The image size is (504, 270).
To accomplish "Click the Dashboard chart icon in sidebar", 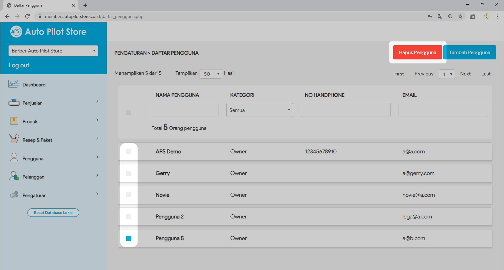I will [x=14, y=84].
